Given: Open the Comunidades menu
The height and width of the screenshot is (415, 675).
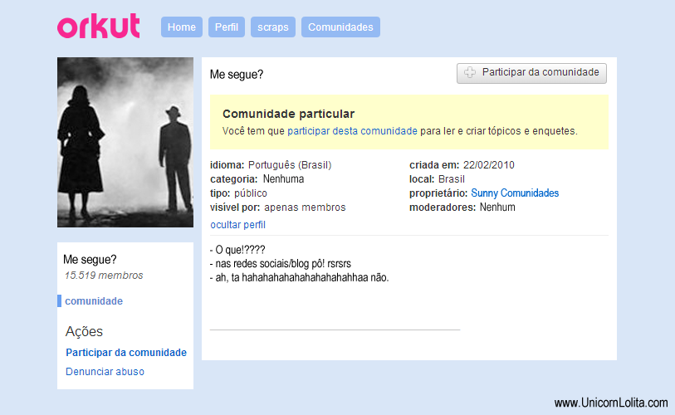Looking at the screenshot, I should [x=340, y=27].
